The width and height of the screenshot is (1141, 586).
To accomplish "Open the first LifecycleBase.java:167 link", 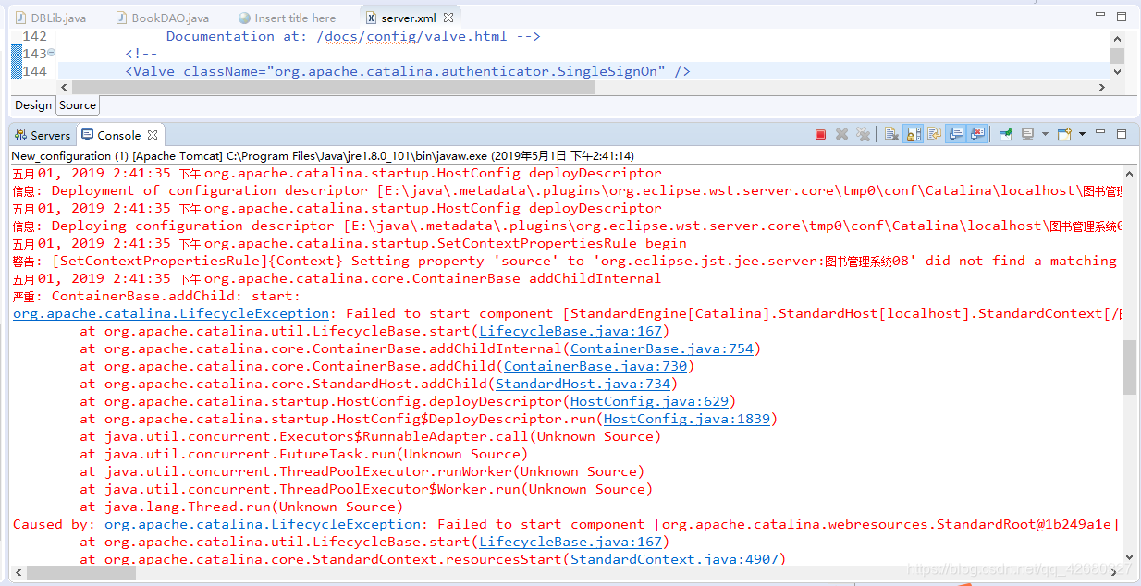I will (570, 331).
